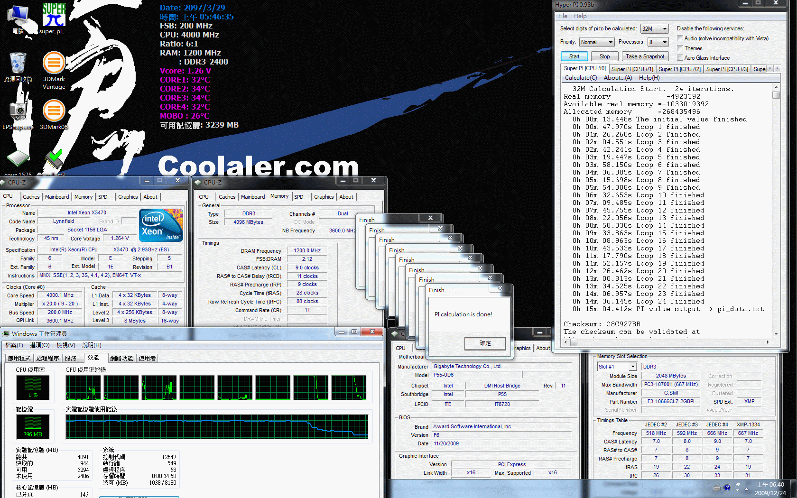
Task: Open the Recycle Bin desktop icon
Action: (18, 67)
